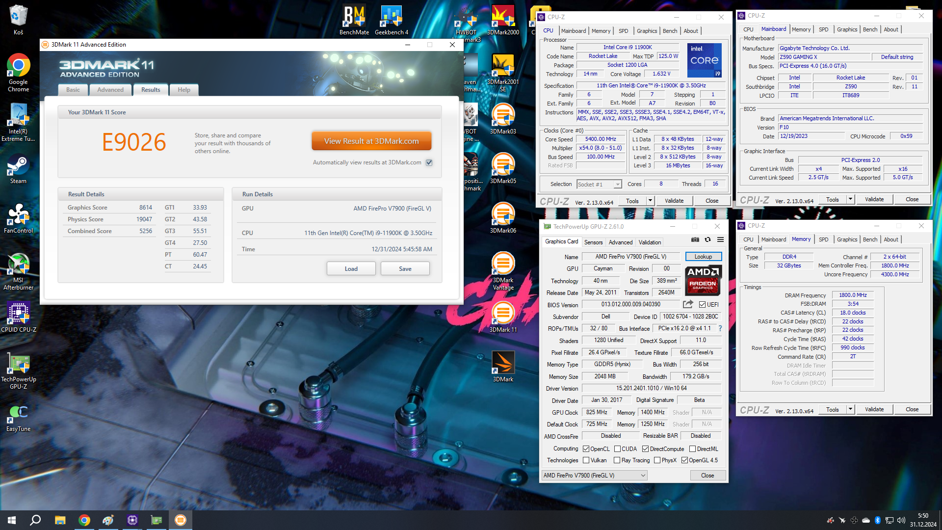
Task: Toggle OpenCL checkbox in GPU-Z
Action: (586, 449)
